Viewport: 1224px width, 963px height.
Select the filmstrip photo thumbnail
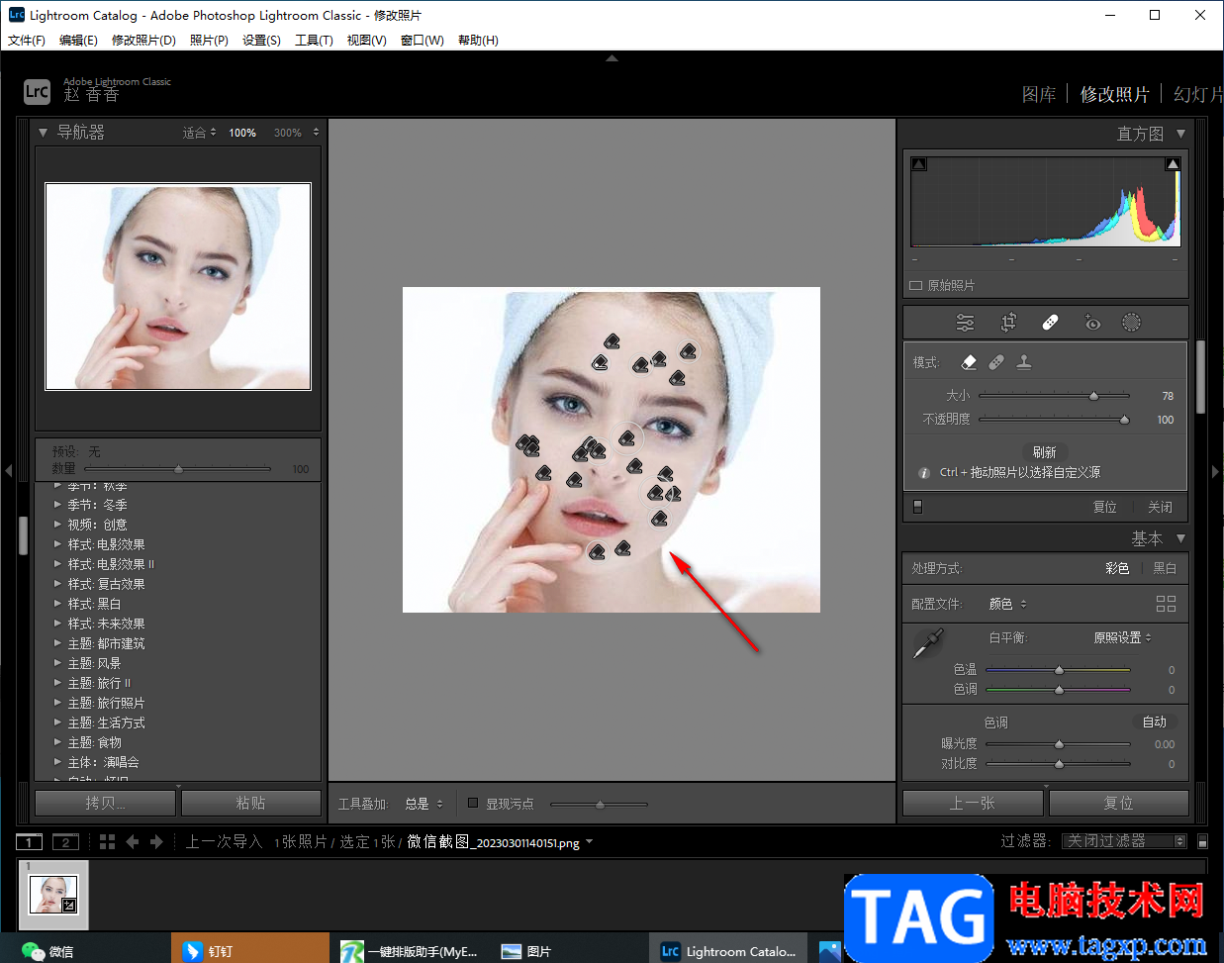[53, 895]
